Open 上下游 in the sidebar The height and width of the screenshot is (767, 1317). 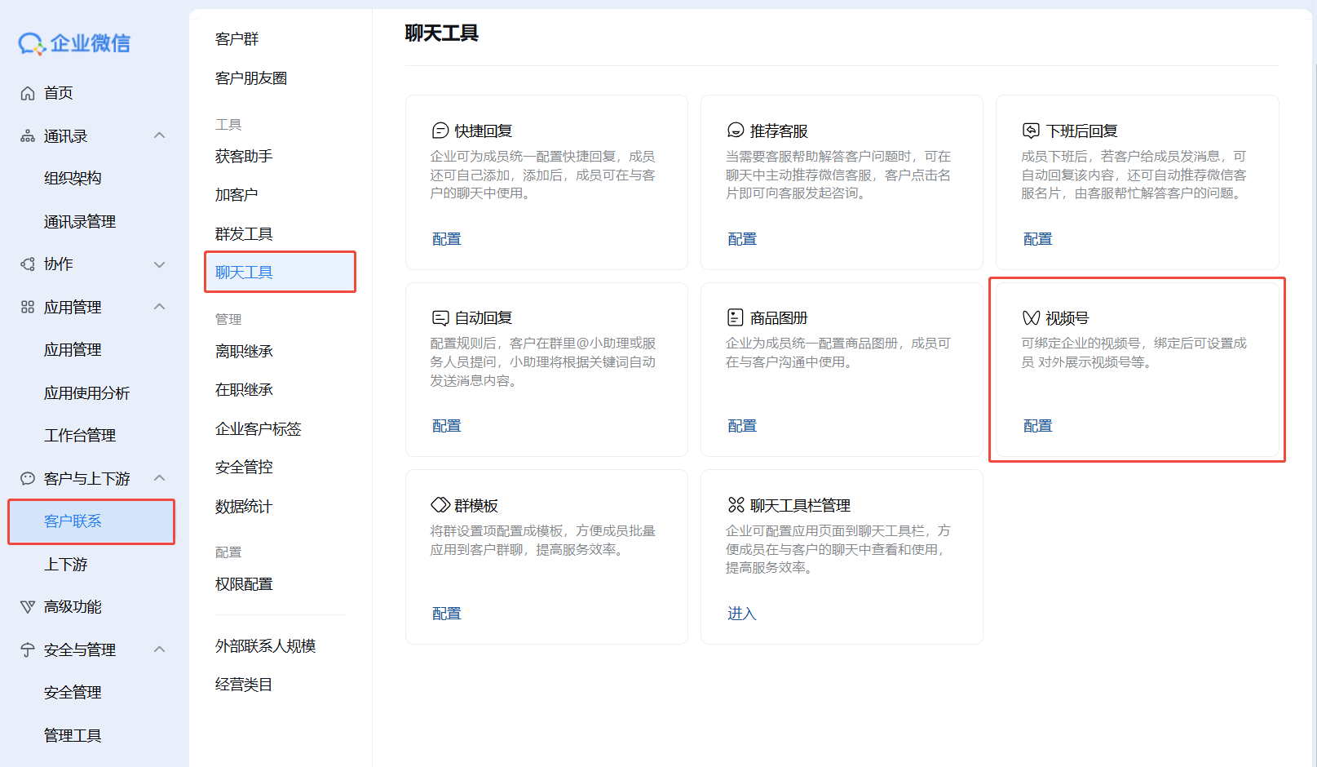coord(66,565)
